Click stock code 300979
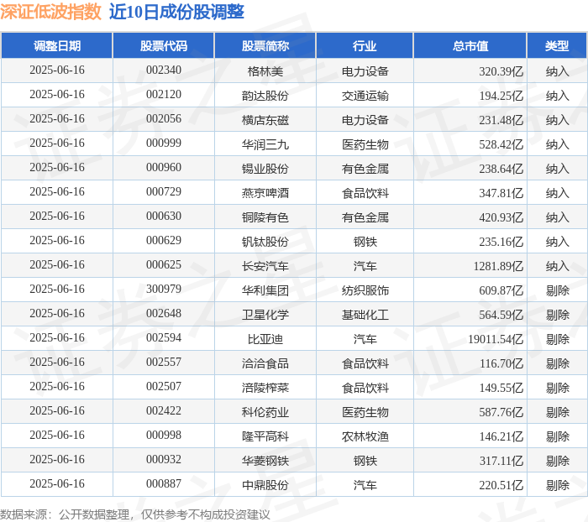 (x=164, y=290)
